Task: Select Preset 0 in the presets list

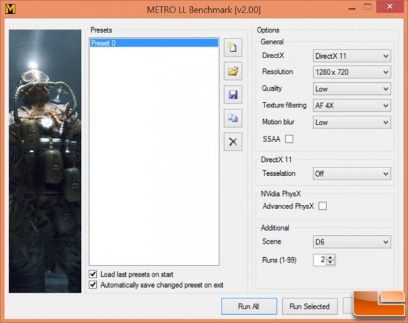Action: click(154, 43)
